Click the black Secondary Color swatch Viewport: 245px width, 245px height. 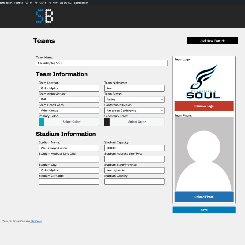[x=107, y=122]
